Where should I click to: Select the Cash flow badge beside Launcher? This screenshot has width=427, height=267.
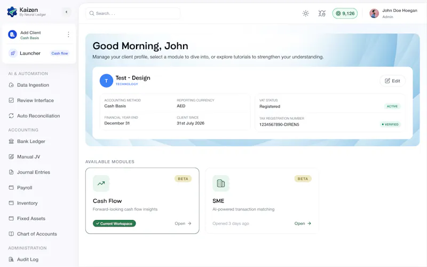[60, 53]
